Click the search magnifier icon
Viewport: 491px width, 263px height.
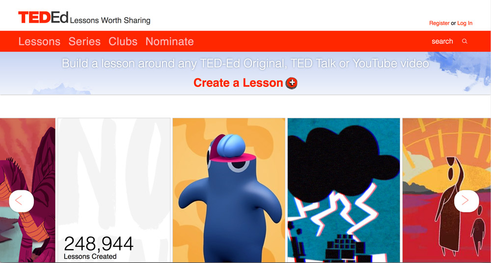[464, 41]
